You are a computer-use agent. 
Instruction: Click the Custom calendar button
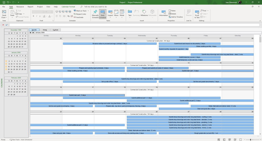pyautogui.click(x=55, y=30)
